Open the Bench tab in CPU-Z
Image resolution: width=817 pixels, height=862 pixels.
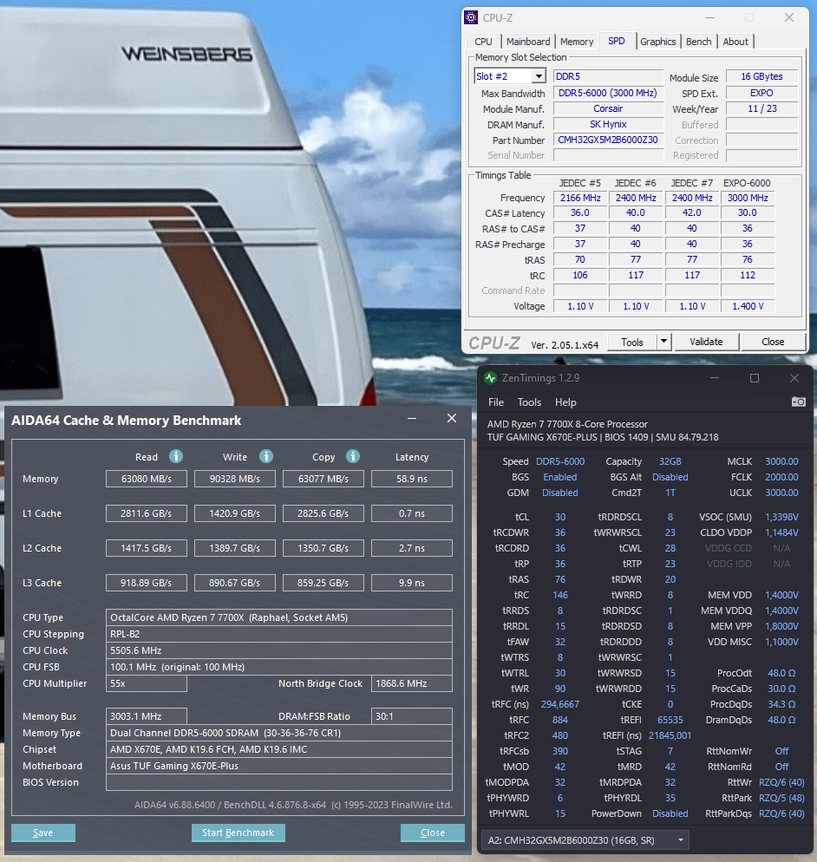tap(699, 42)
